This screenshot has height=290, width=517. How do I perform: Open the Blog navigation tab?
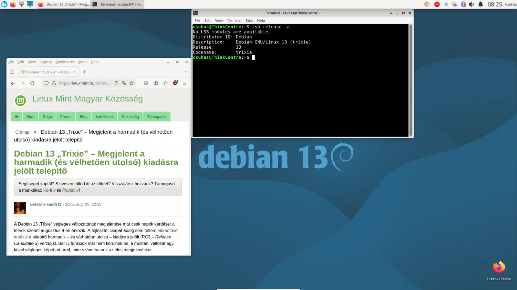click(84, 117)
